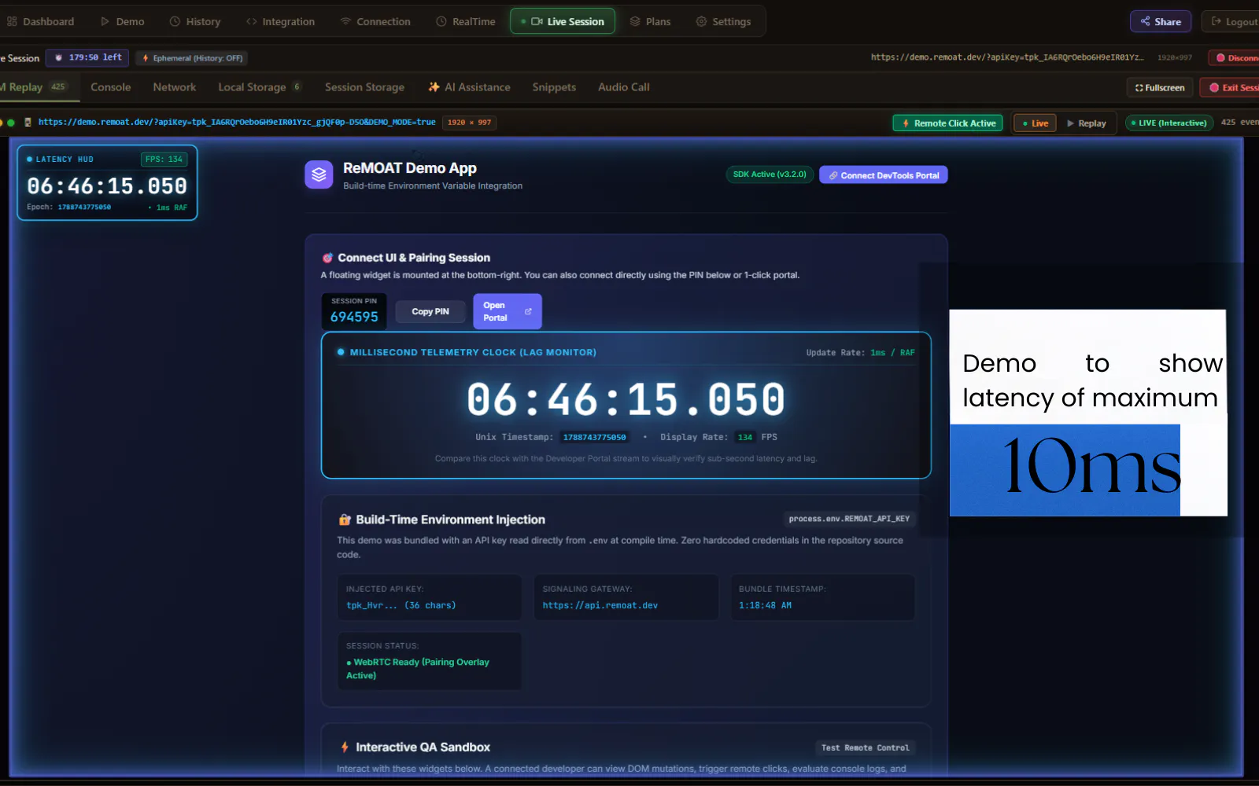Click the bundle timestamp 1:18:48 AM

[765, 605]
